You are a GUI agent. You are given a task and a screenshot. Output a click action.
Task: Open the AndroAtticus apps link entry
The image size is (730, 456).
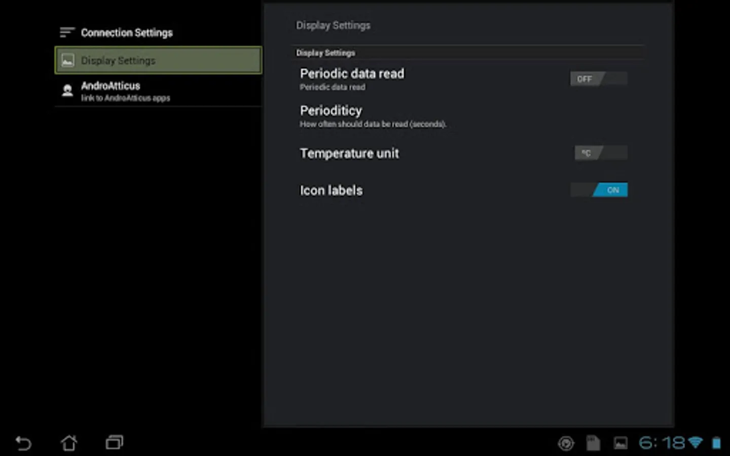coord(158,91)
